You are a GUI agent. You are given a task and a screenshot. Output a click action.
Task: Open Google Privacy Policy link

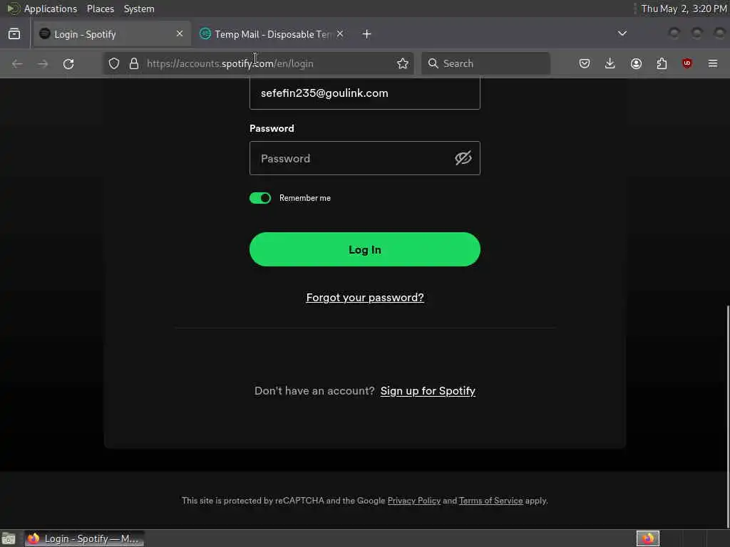click(414, 501)
